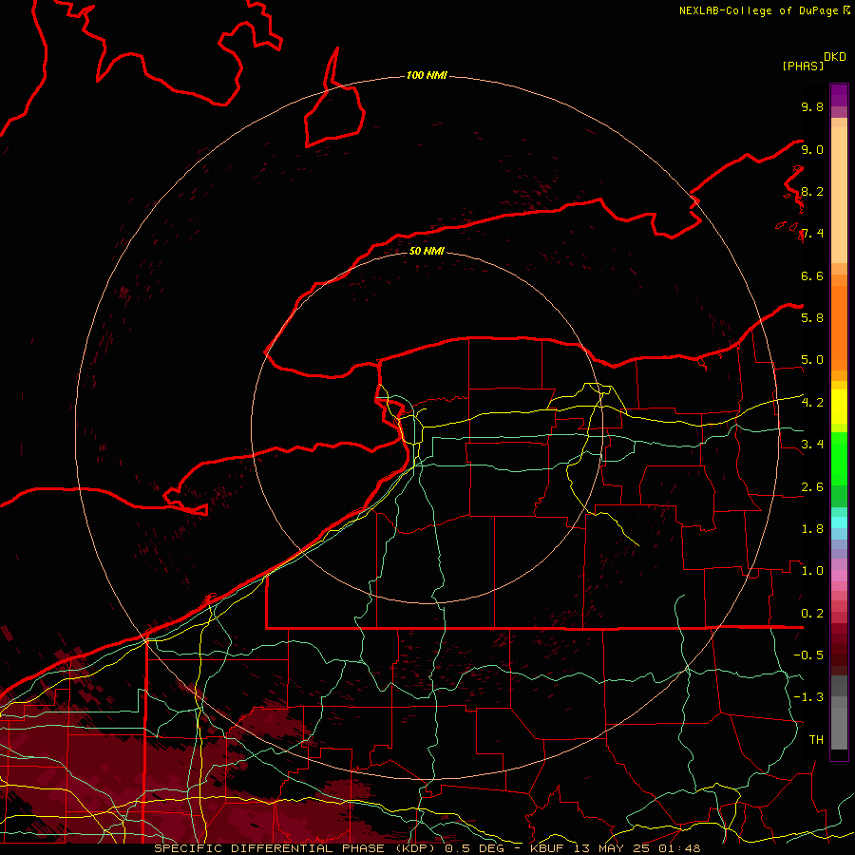Screen dimensions: 855x855
Task: Pick the yellow segment of the color bar
Action: pos(839,407)
